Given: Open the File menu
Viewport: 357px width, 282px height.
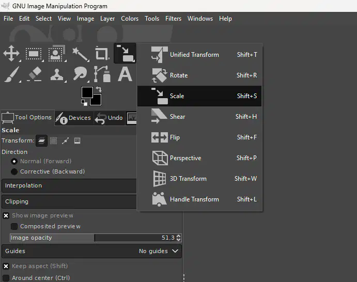Looking at the screenshot, I should (x=8, y=19).
